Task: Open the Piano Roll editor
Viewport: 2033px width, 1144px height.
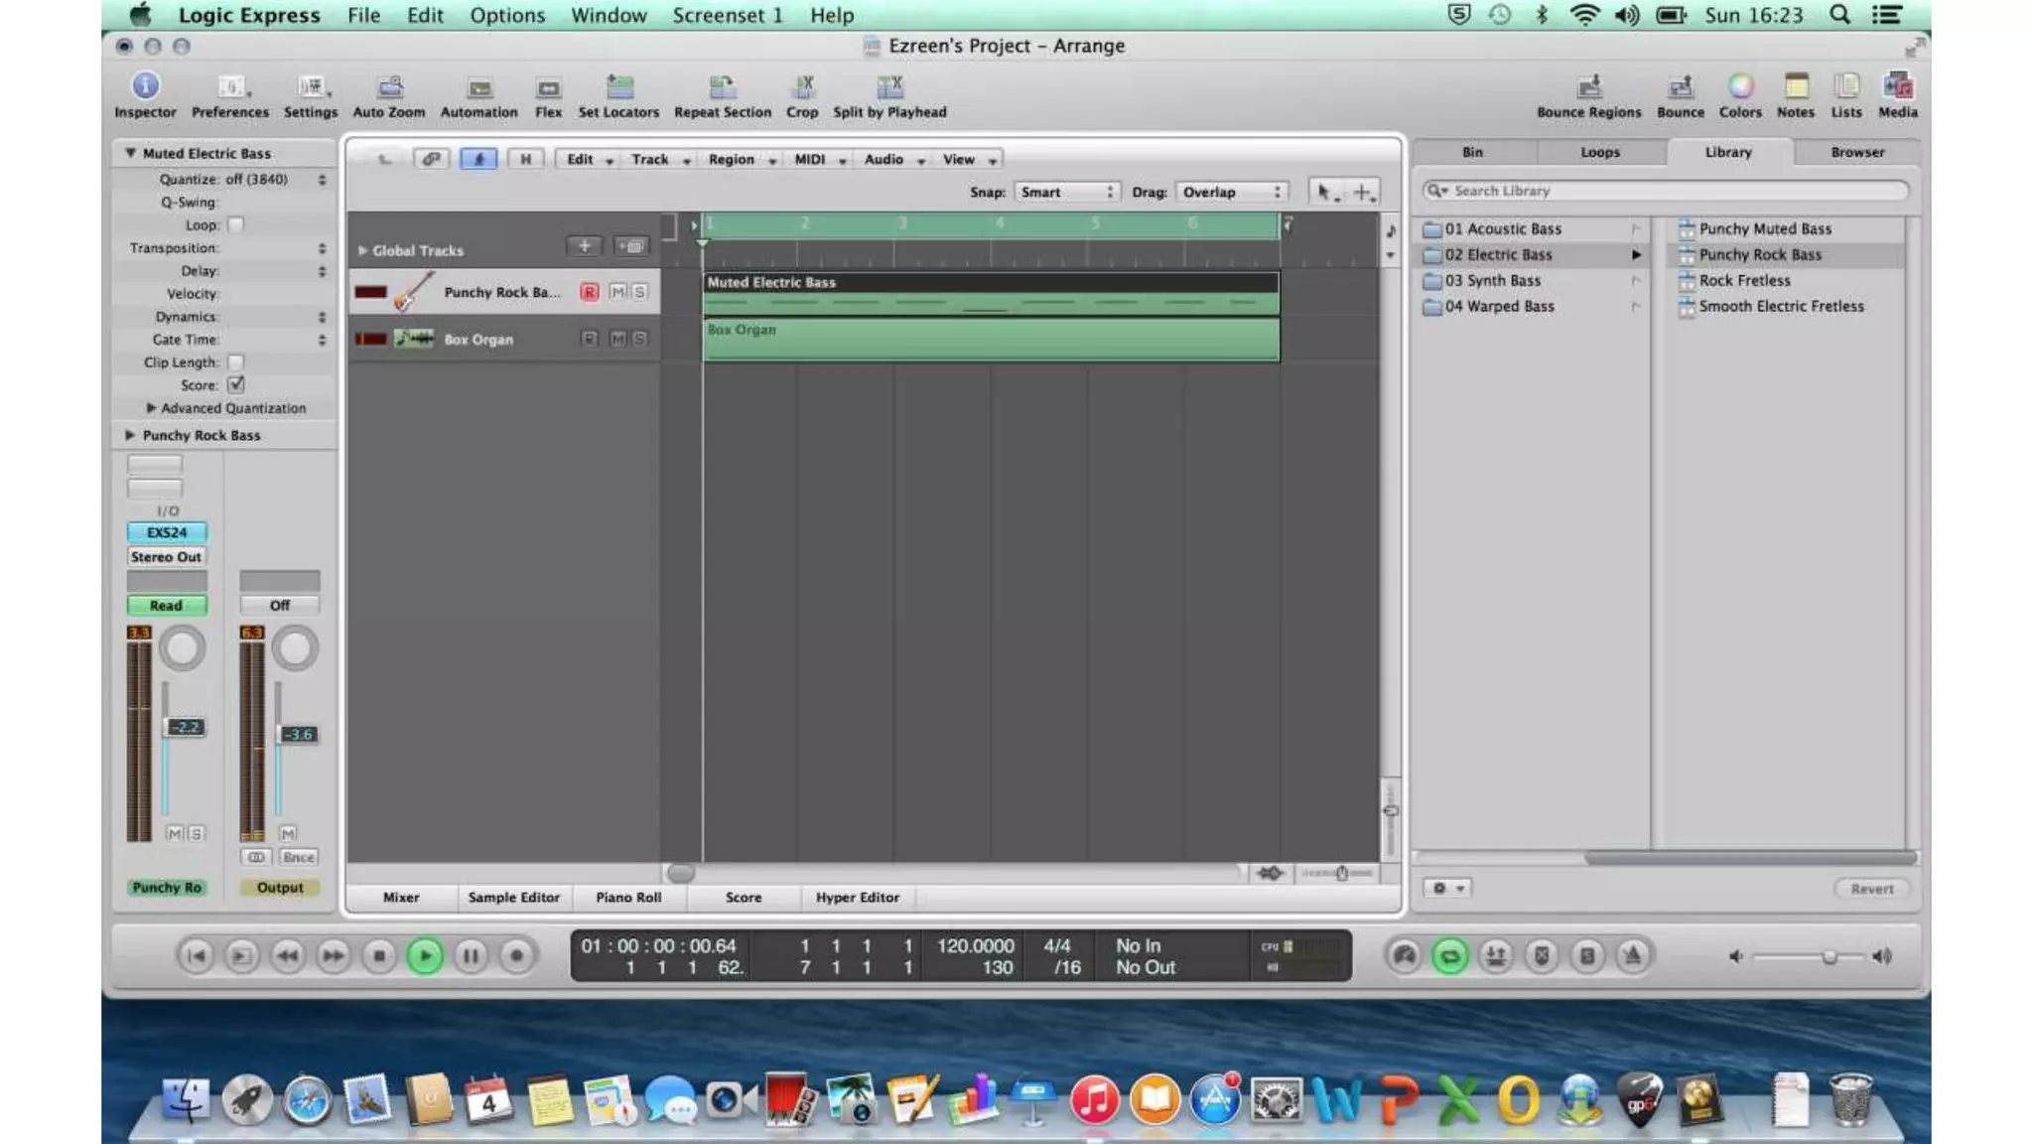Action: (x=627, y=898)
